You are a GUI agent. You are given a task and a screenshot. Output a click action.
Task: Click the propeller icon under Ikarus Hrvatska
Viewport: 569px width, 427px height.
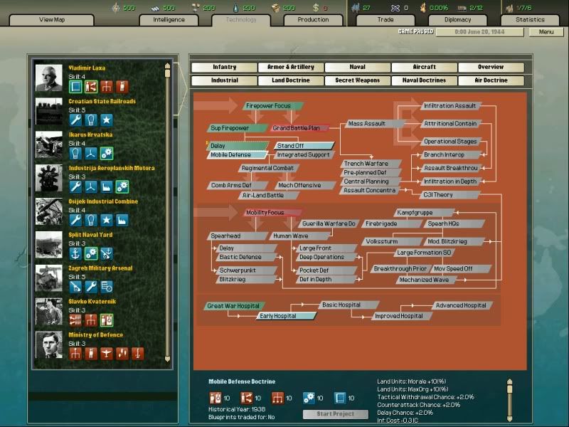click(x=91, y=153)
